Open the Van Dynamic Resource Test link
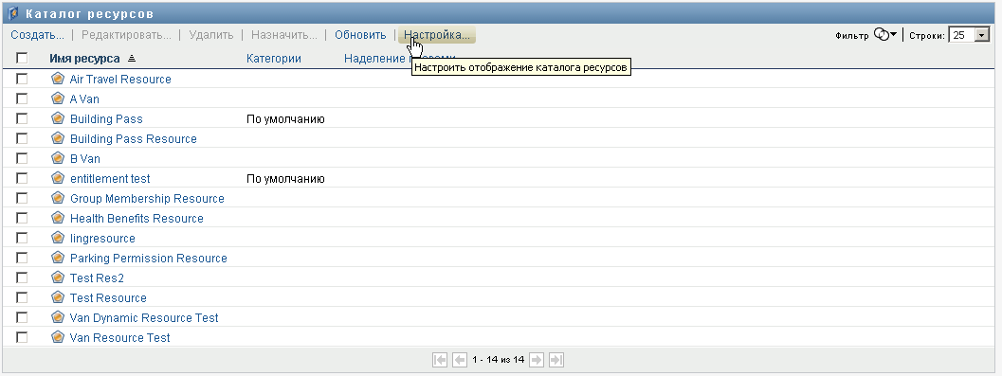Screen dimensions: 1002x376 point(144,318)
